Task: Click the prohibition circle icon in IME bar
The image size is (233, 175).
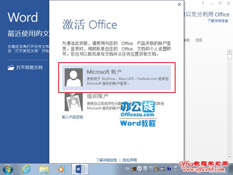Action: click(139, 169)
